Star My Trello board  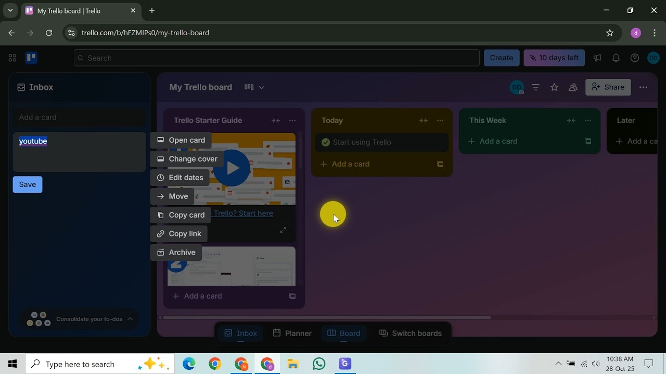pyautogui.click(x=554, y=87)
